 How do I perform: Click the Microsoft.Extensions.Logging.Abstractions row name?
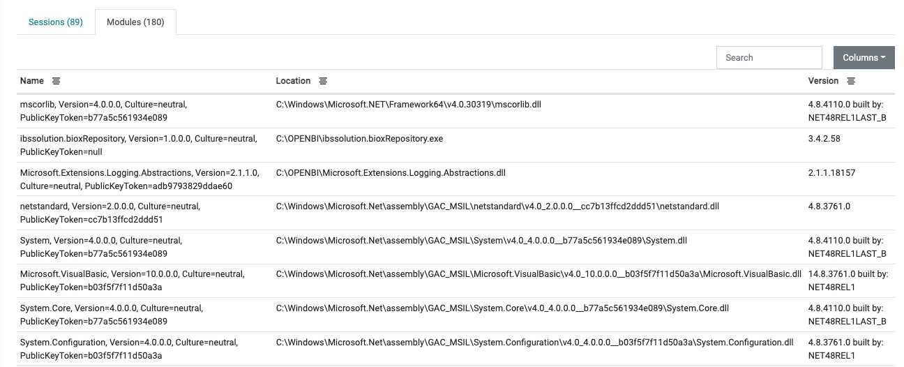coord(140,179)
